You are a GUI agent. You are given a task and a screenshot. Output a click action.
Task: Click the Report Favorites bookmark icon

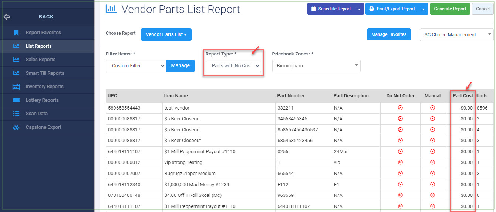pos(16,33)
